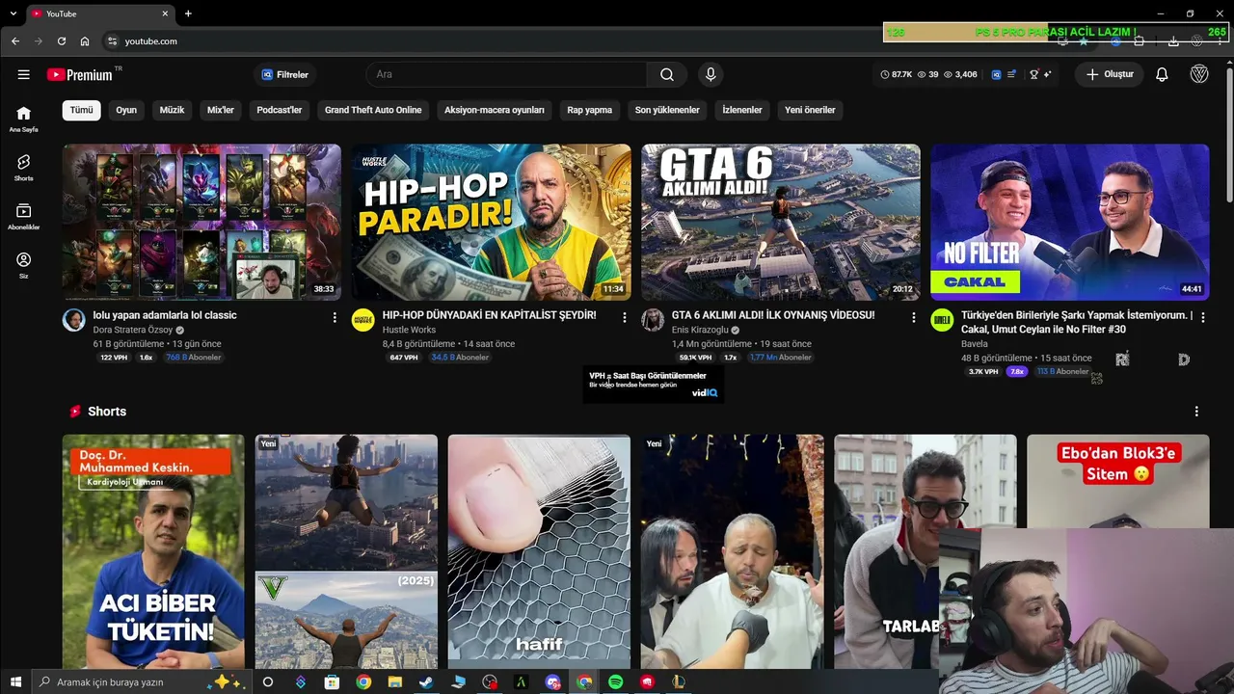Click the browser home button
The height and width of the screenshot is (694, 1234).
pos(85,41)
